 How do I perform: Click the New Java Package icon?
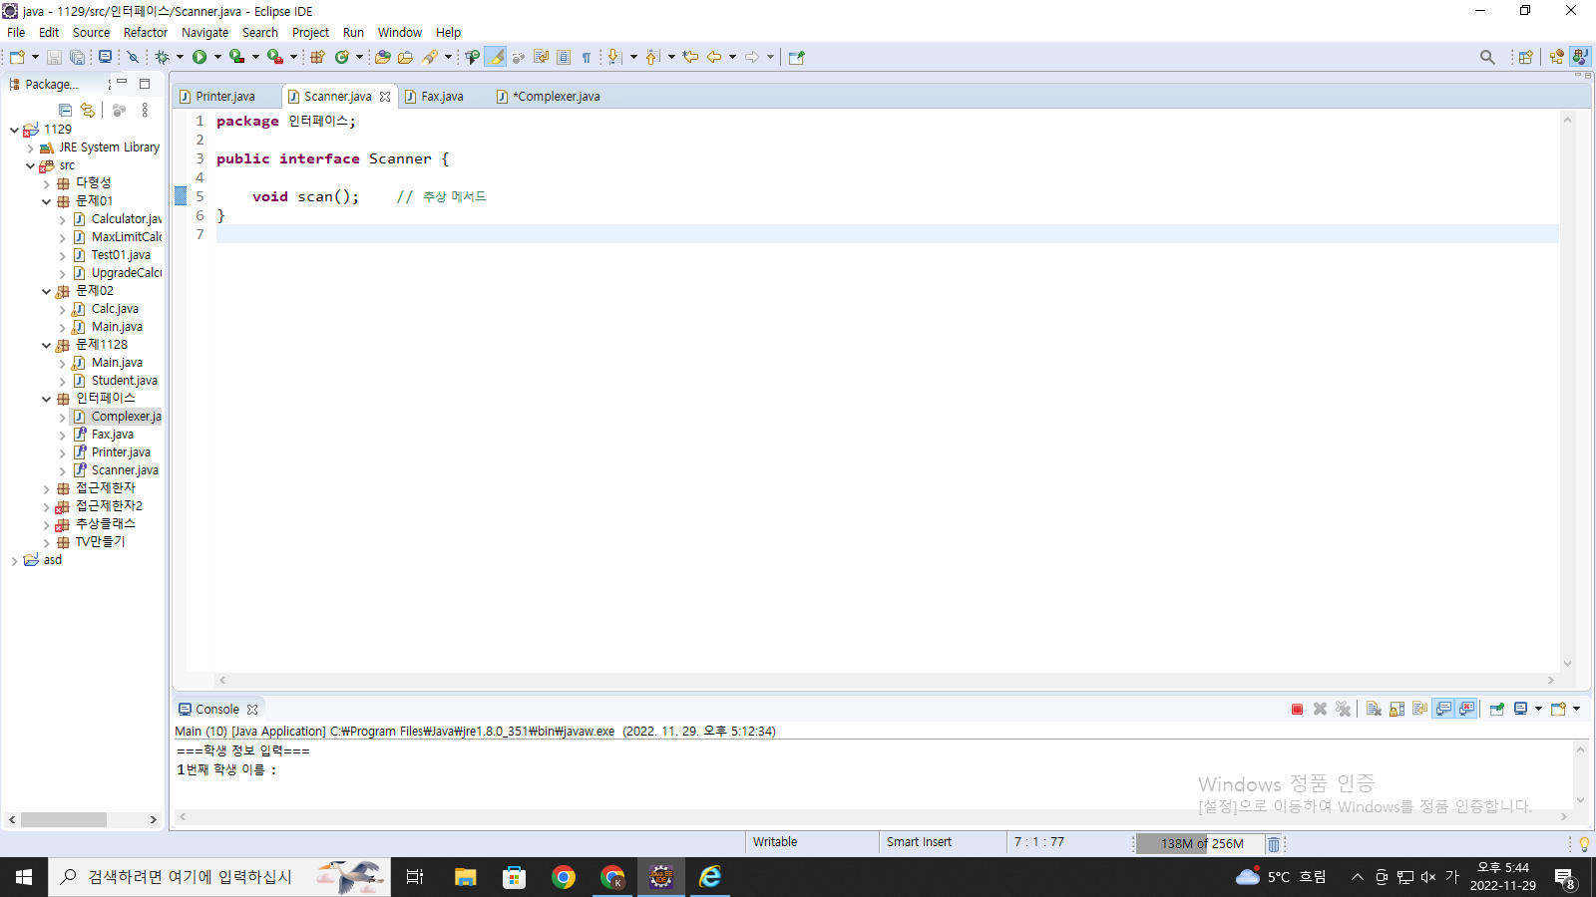(x=317, y=57)
